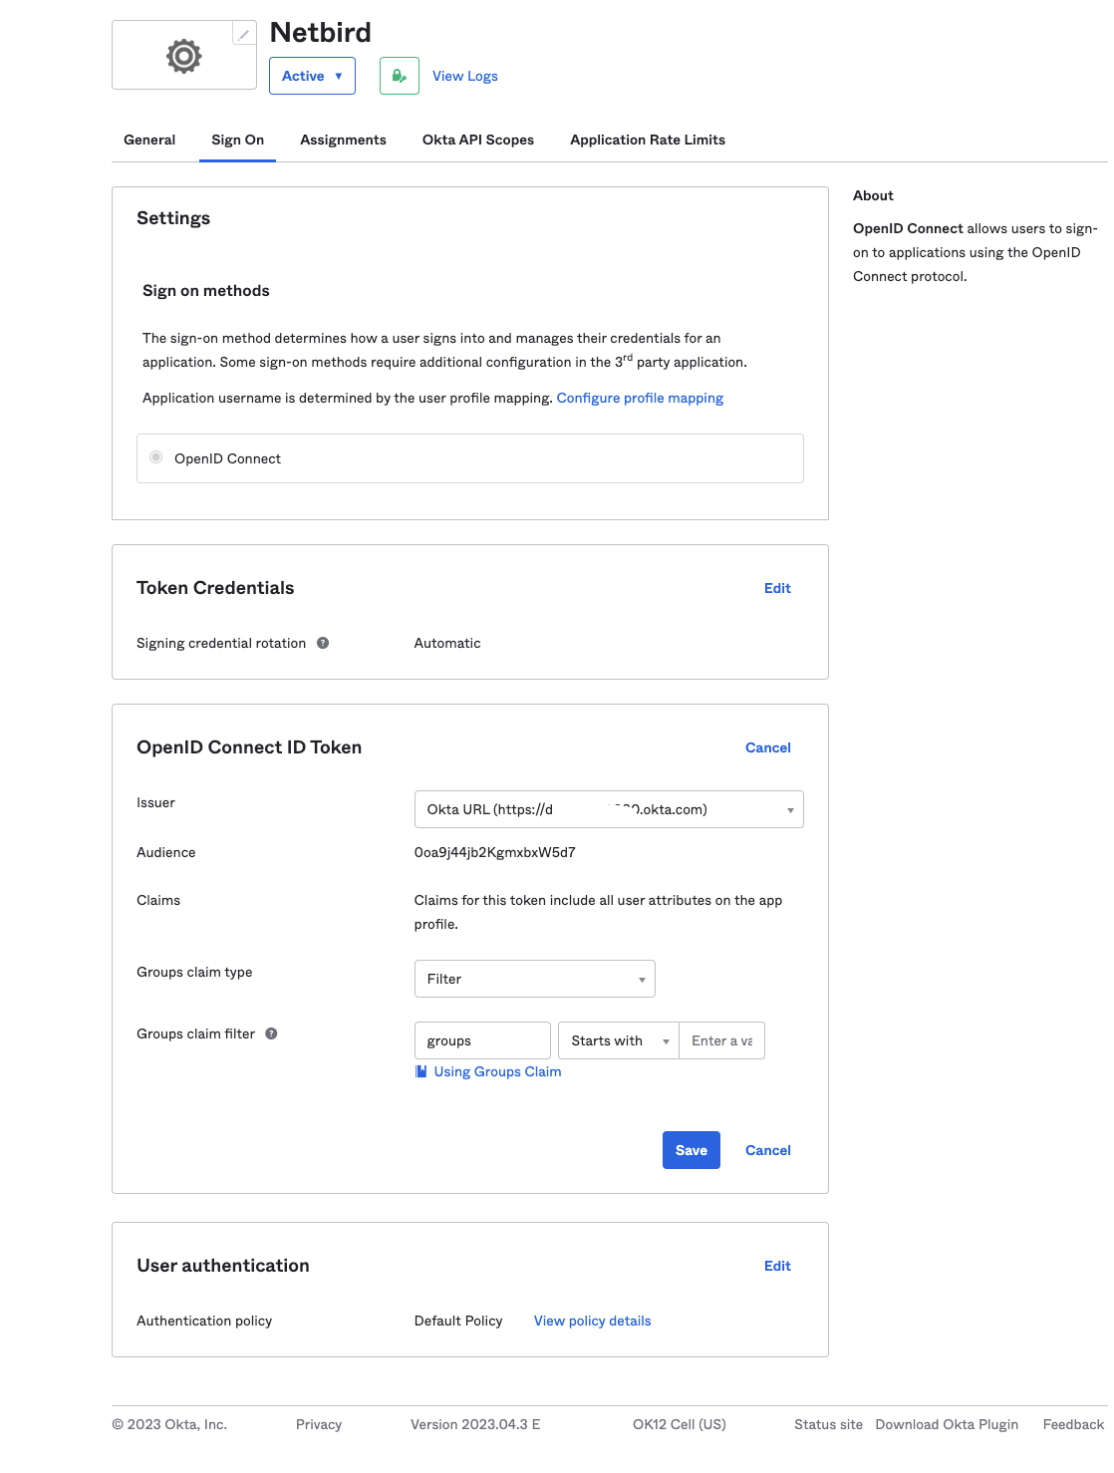Switch to the General tab
The image size is (1114, 1473).
pyautogui.click(x=149, y=140)
